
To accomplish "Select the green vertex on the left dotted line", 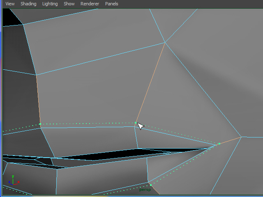I will (40, 124).
